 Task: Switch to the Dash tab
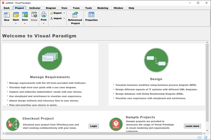point(7,8)
